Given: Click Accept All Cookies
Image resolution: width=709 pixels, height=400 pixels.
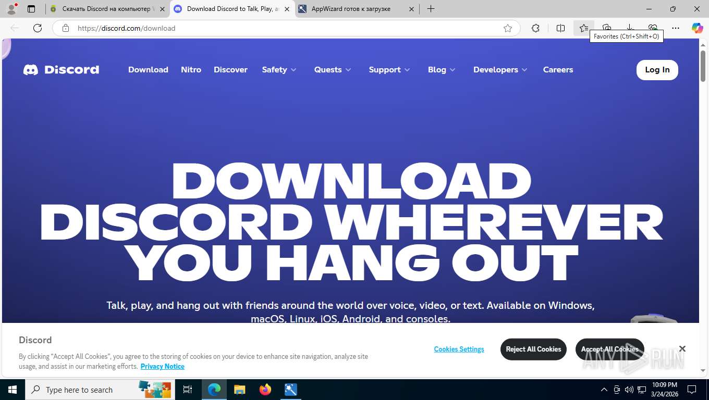Looking at the screenshot, I should pos(609,349).
